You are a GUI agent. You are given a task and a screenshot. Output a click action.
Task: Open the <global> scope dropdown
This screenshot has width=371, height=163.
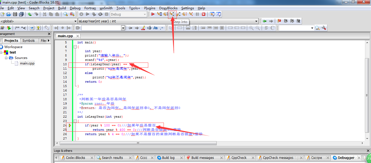coord(76,21)
